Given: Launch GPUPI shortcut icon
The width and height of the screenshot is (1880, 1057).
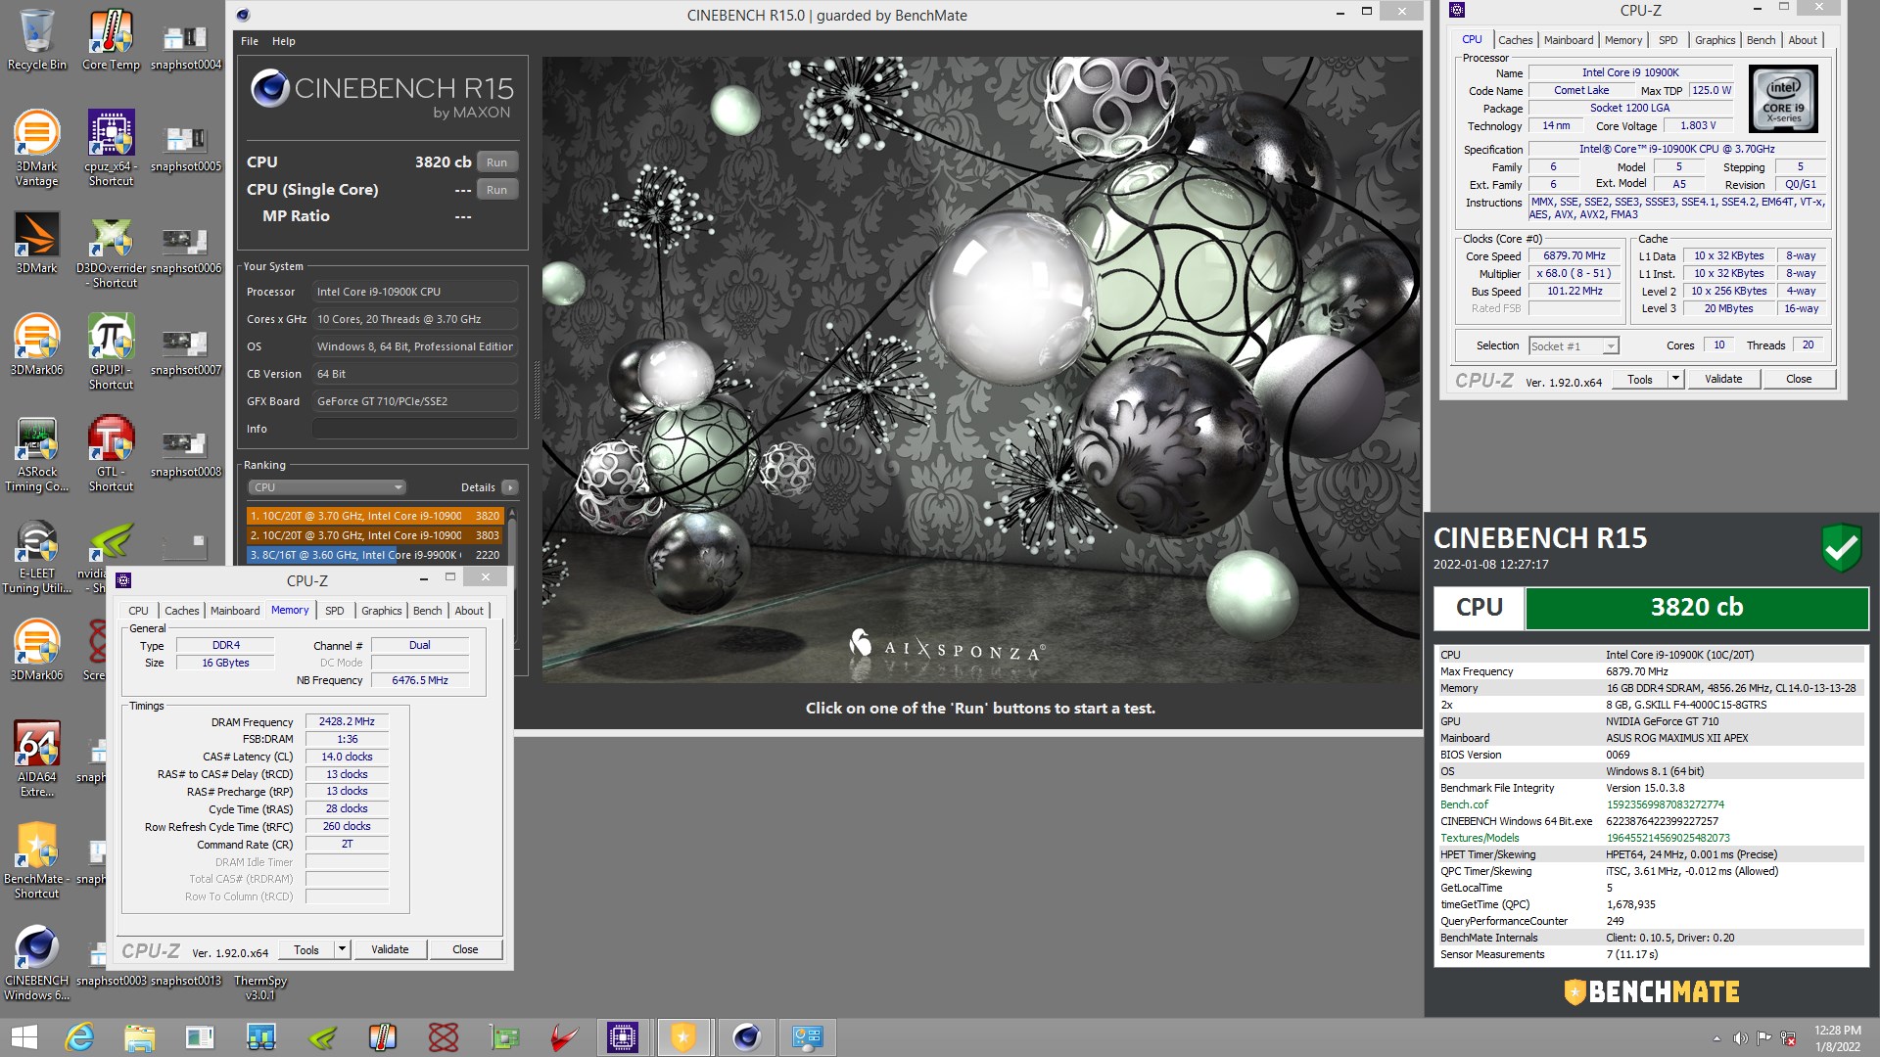Looking at the screenshot, I should click(x=111, y=352).
